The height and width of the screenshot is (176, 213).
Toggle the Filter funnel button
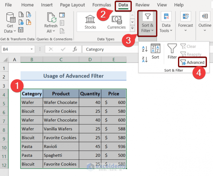(172, 51)
